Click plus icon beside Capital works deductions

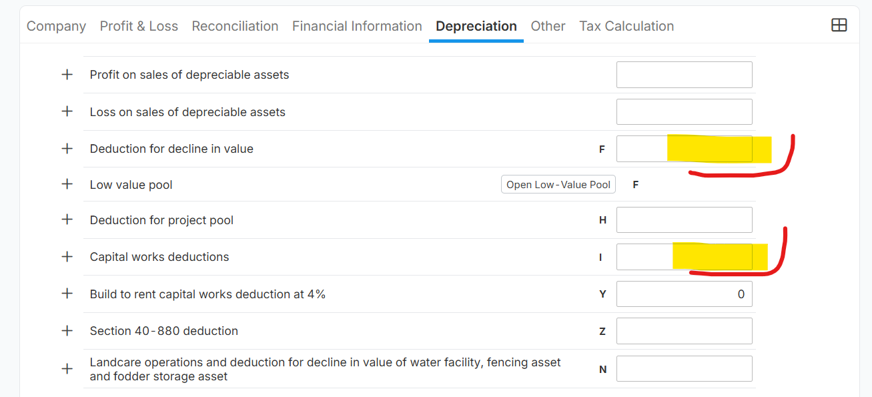(x=67, y=257)
